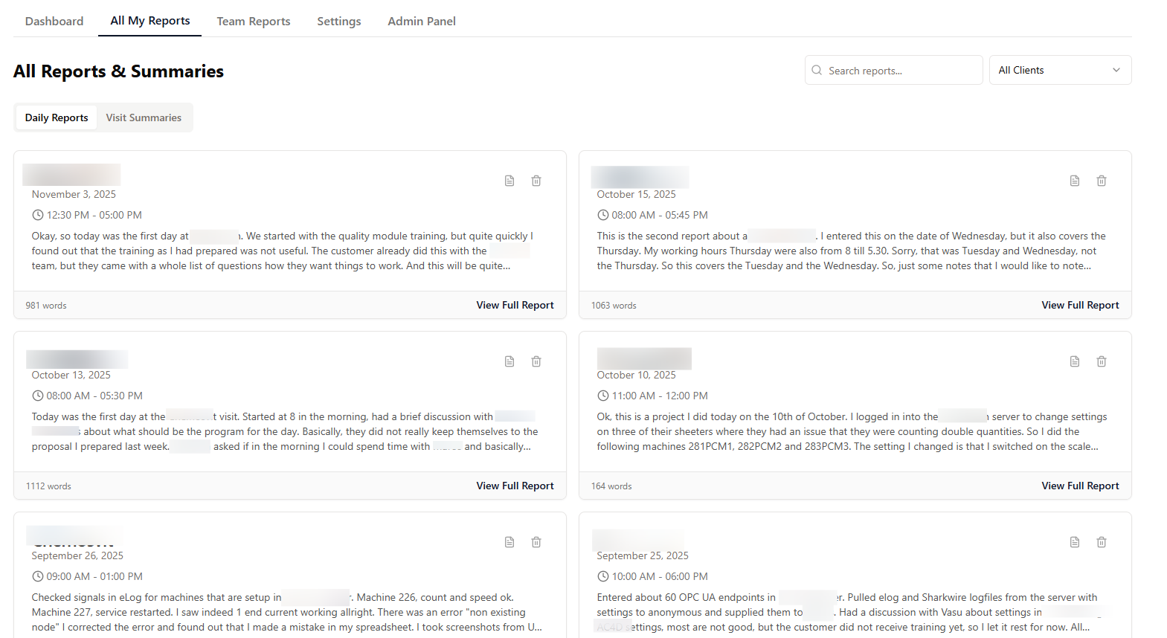Click summary text starting 'This is the second report'
The width and height of the screenshot is (1167, 638).
click(851, 251)
